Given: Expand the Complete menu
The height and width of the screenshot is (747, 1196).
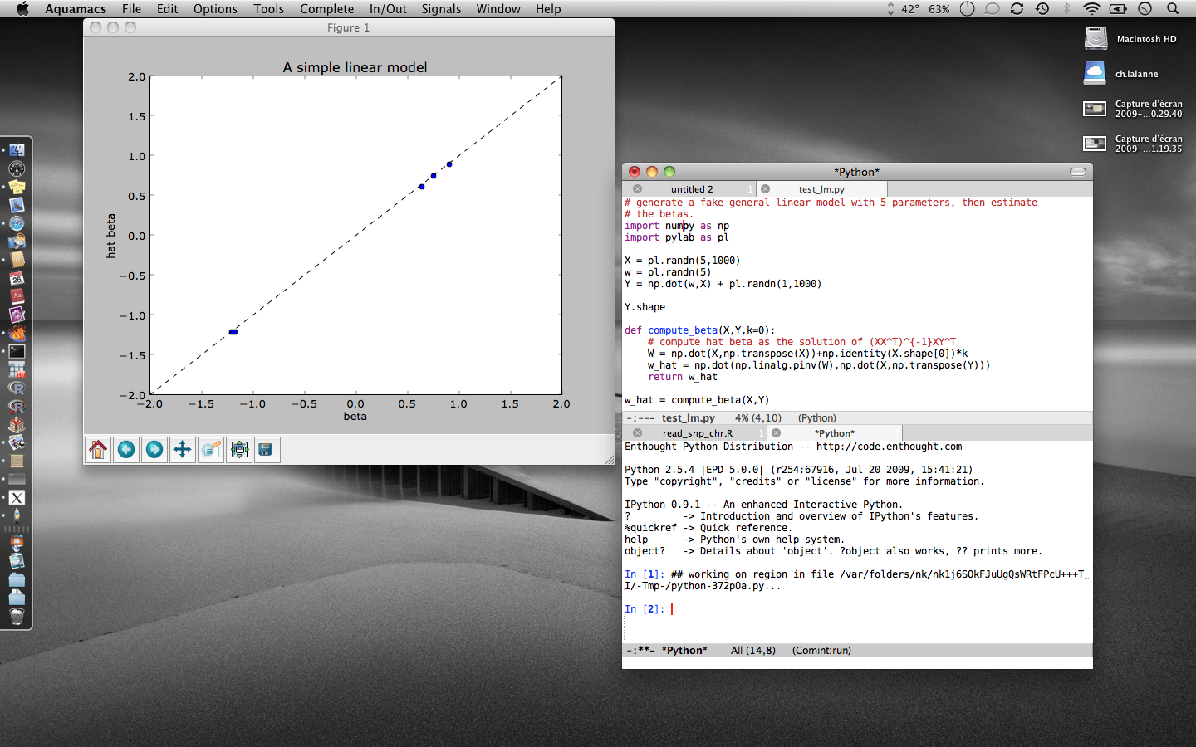Looking at the screenshot, I should [326, 9].
